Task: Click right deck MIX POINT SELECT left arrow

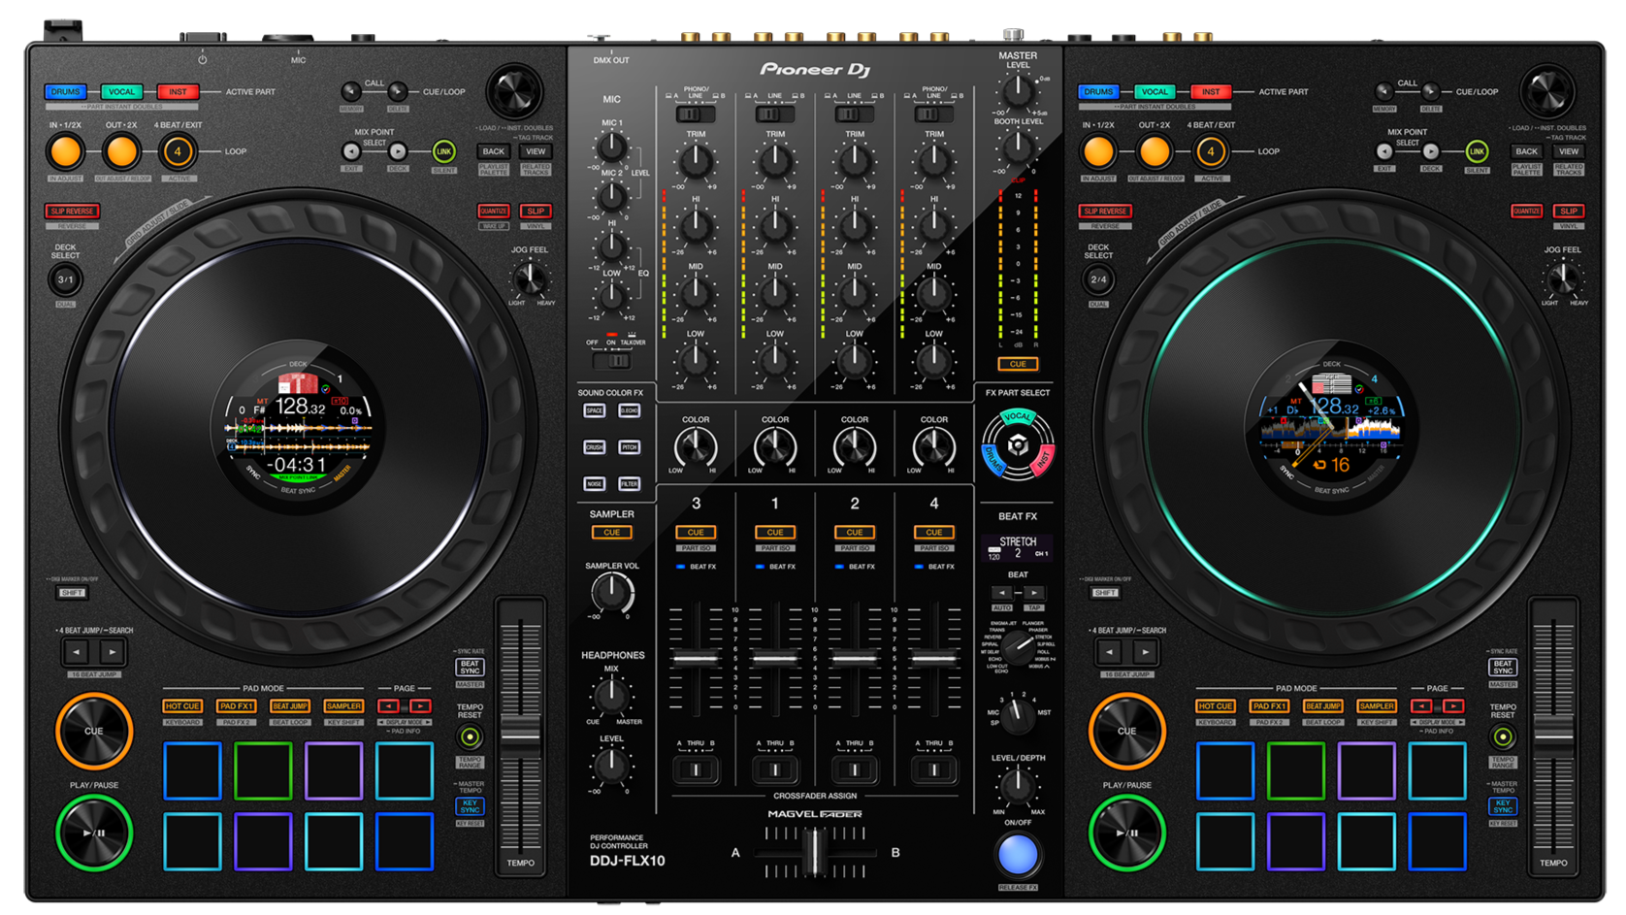Action: pyautogui.click(x=1384, y=151)
